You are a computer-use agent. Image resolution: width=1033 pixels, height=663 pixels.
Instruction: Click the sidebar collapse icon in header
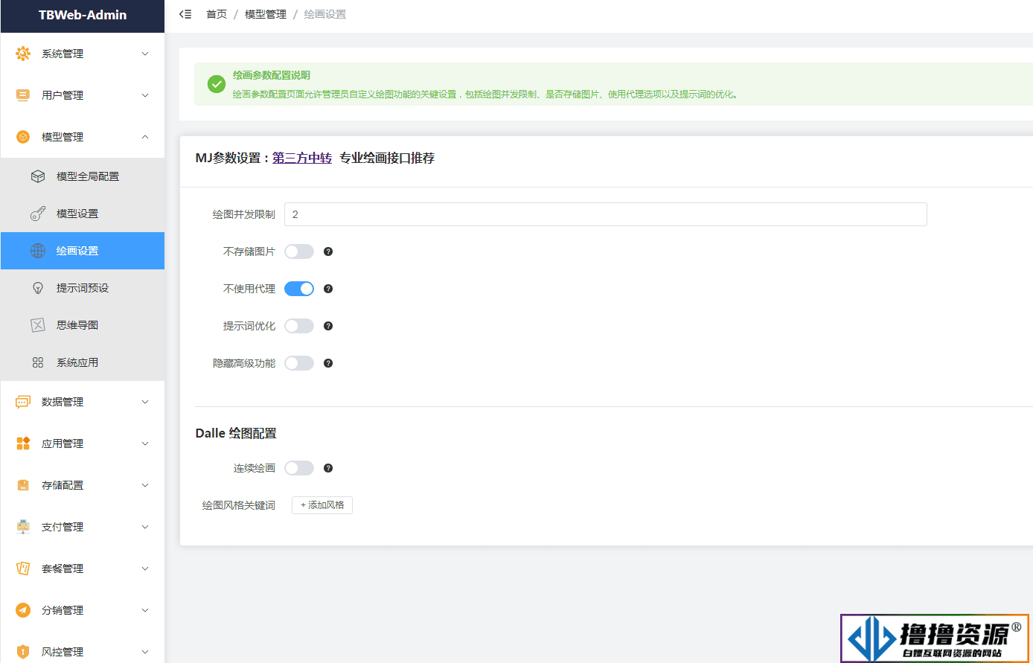185,14
